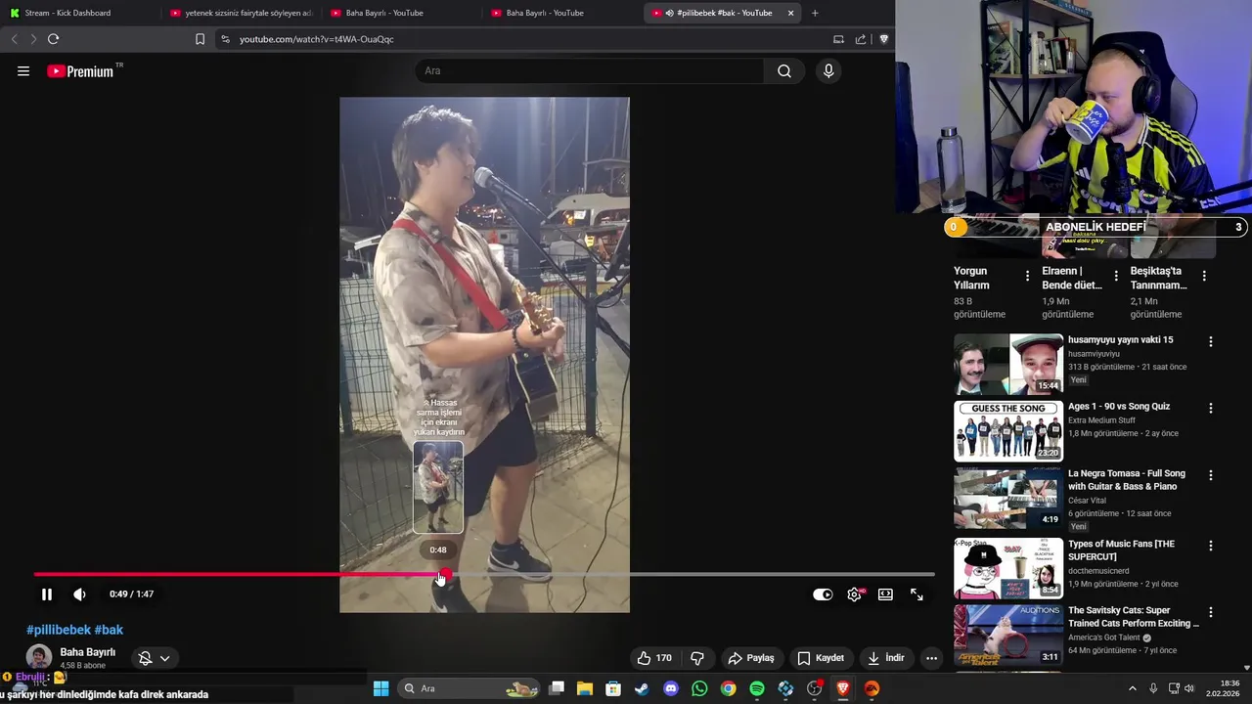The image size is (1252, 704).
Task: Click the seek preview thumbnail above progress bar
Action: 438,487
